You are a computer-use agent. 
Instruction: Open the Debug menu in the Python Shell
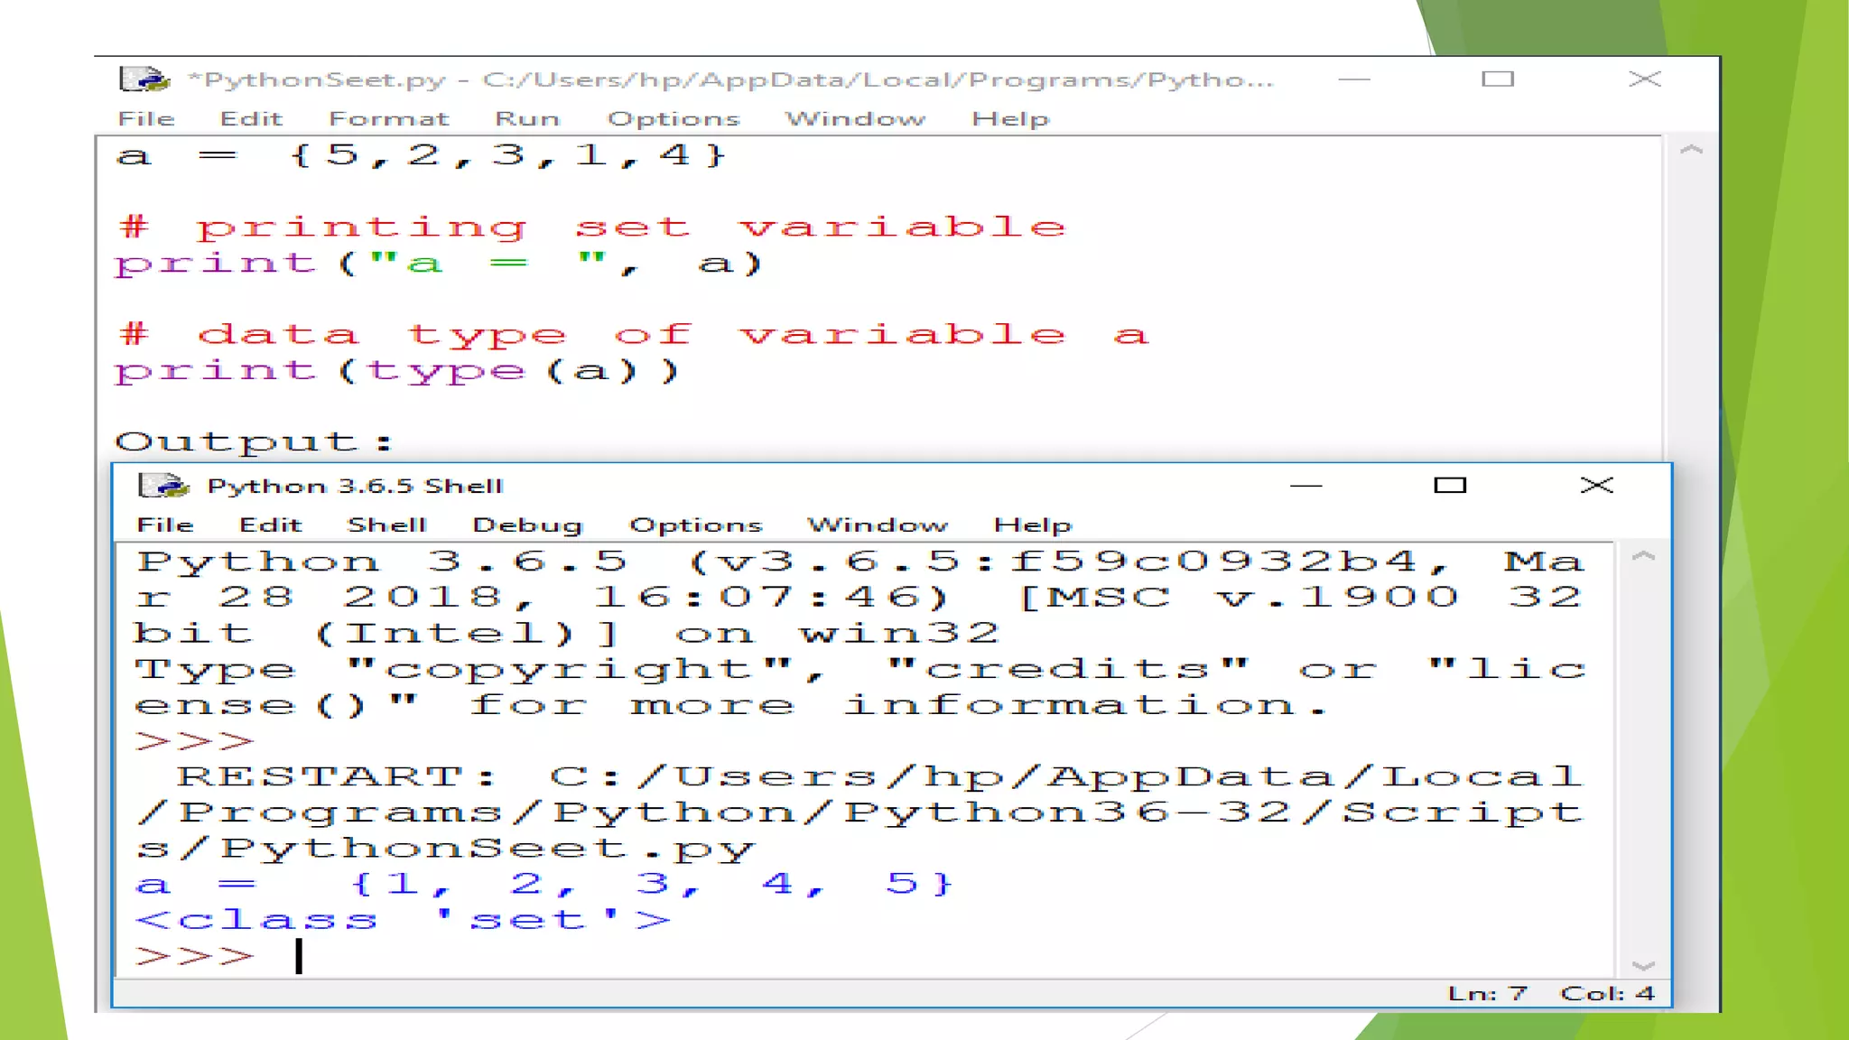coord(527,525)
